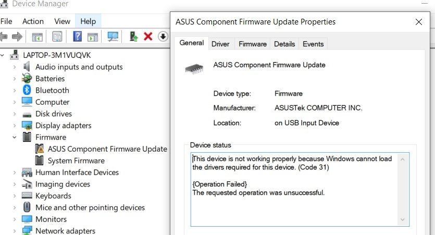Click the 'on USB Input Device' location text

point(307,123)
